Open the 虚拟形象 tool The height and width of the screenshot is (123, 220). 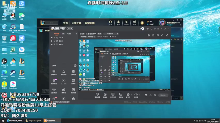(54, 91)
